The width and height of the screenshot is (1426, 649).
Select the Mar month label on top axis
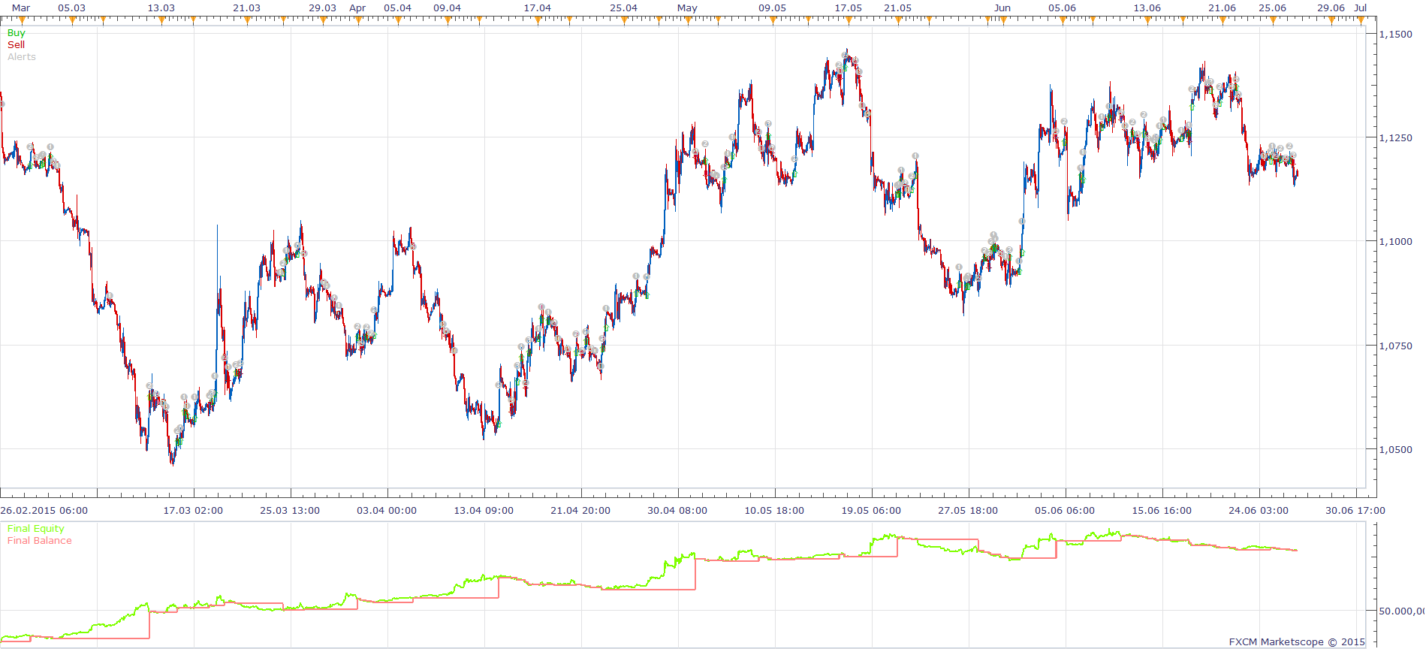tap(21, 8)
